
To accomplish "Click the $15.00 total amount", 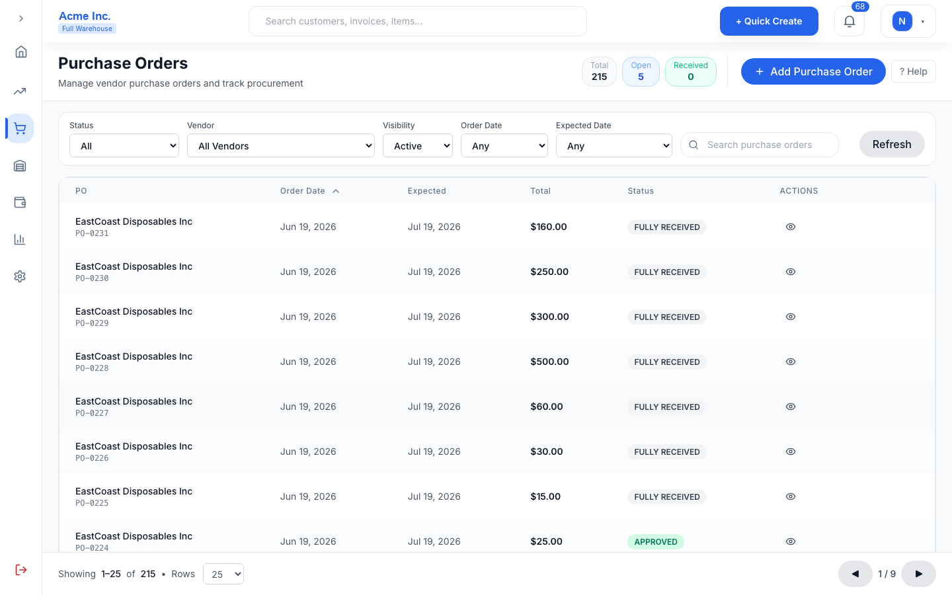I will tap(545, 496).
